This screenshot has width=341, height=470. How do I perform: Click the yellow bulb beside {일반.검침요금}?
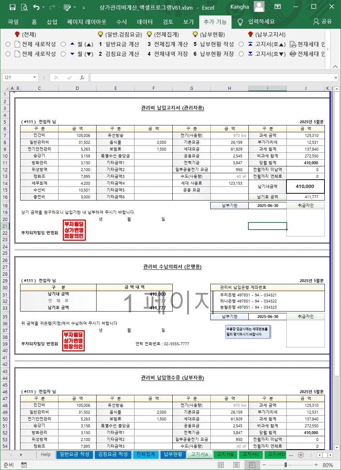tap(101, 34)
